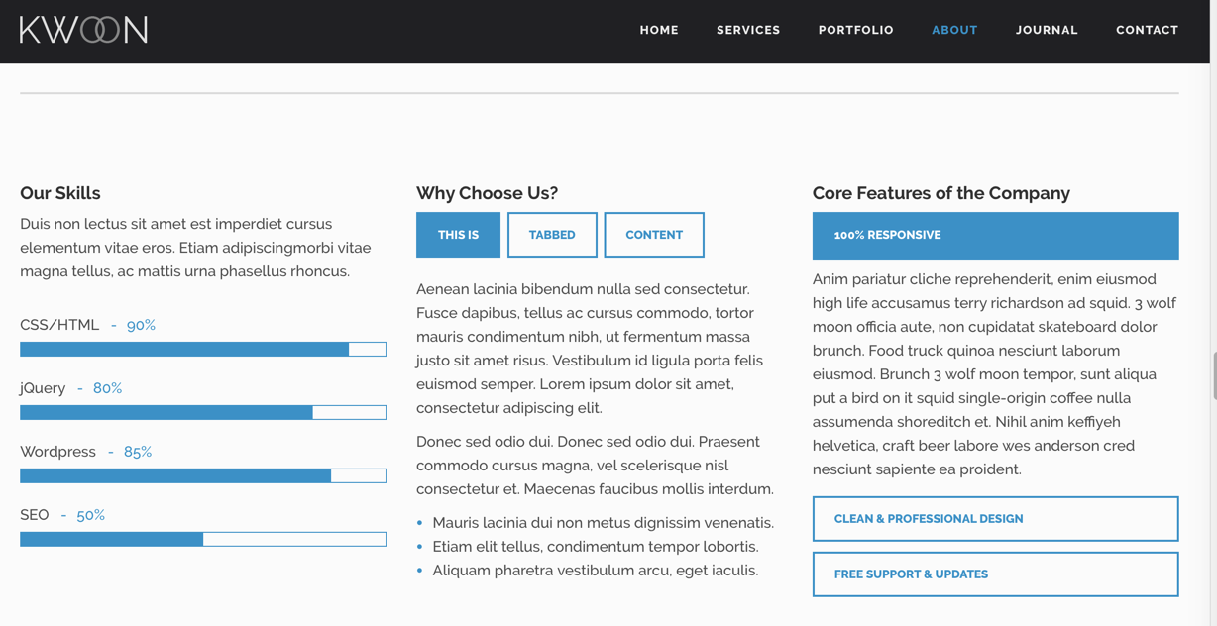Collapse the 100% Responsive accordion
The height and width of the screenshot is (626, 1217).
(995, 236)
